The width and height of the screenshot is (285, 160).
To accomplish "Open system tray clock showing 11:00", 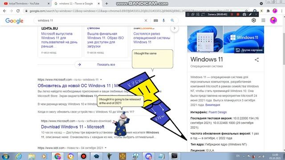I will tap(275, 156).
